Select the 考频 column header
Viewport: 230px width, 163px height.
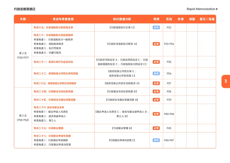[x=156, y=19]
